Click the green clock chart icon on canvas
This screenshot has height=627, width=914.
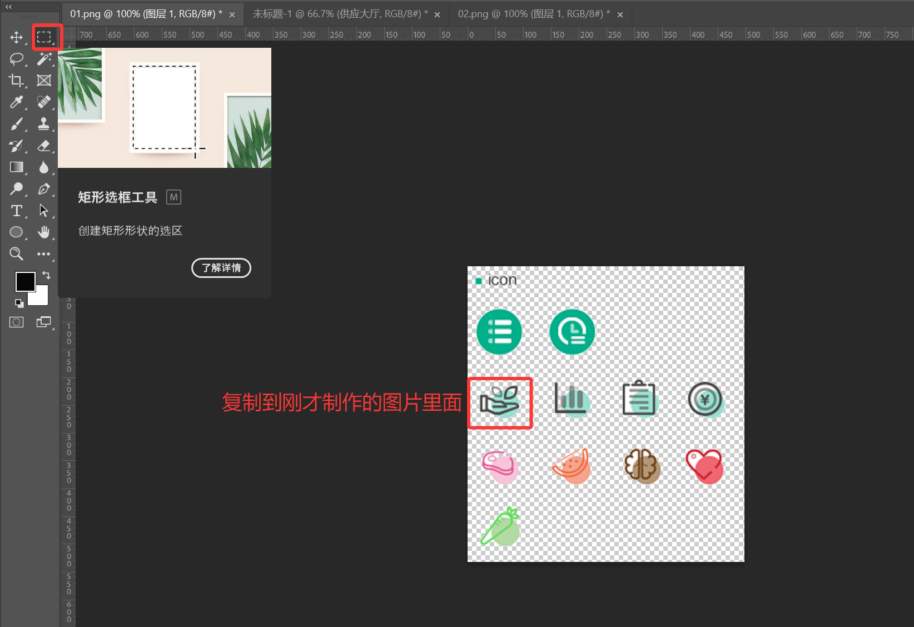(572, 332)
